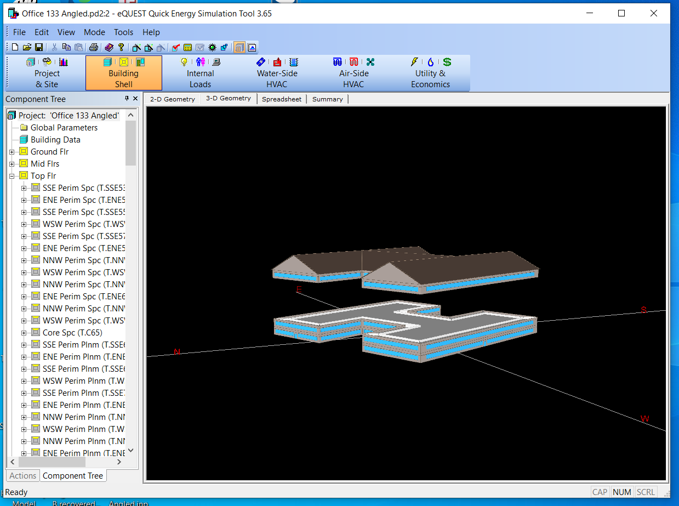Image resolution: width=679 pixels, height=506 pixels.
Task: Expand the Ground Flr tree node
Action: coord(12,152)
